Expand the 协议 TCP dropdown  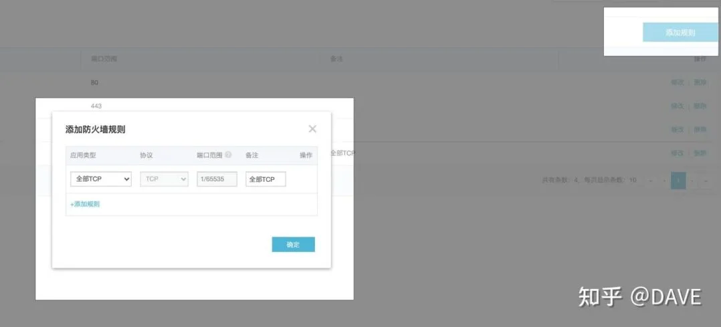pos(164,179)
